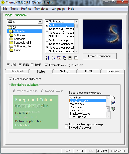Screen dimensions: 129x154
Task: Select the Softpedia_files folder
Action: coord(23,46)
